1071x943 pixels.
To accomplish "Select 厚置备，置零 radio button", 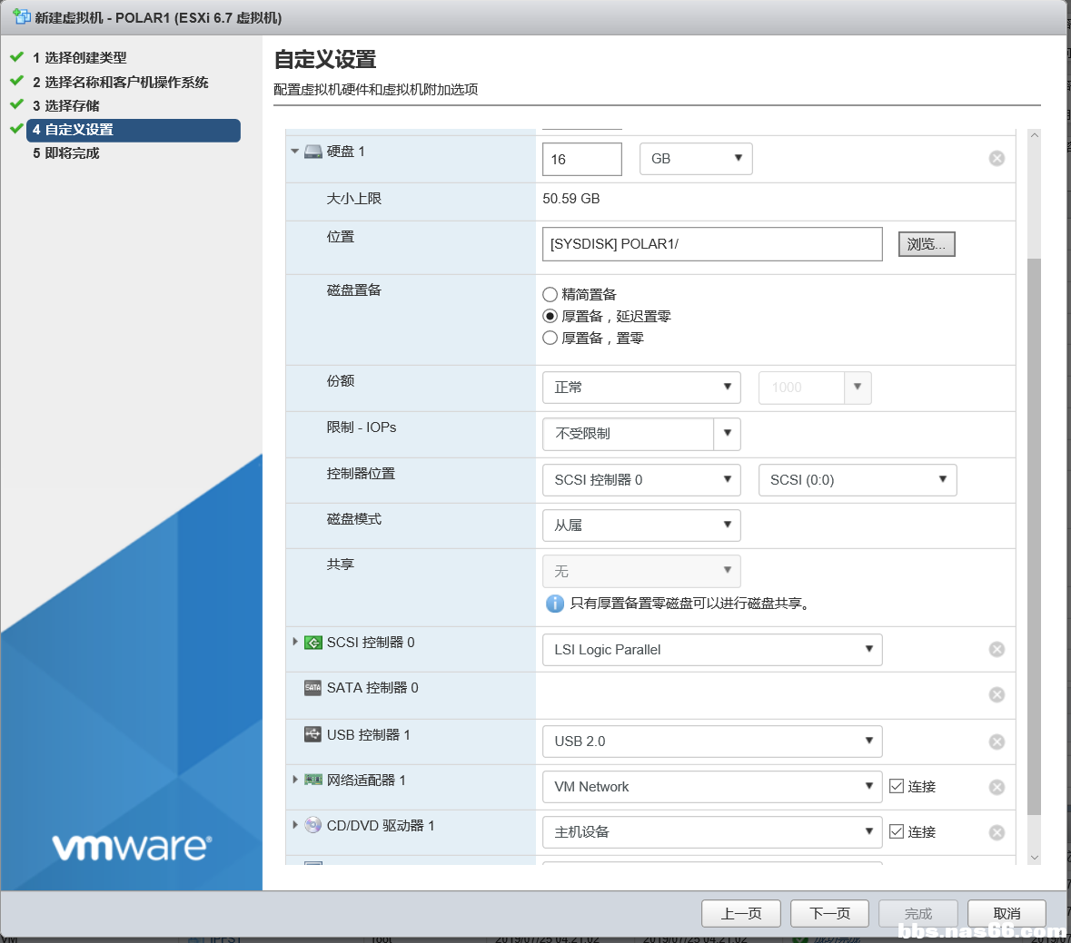I will point(550,339).
